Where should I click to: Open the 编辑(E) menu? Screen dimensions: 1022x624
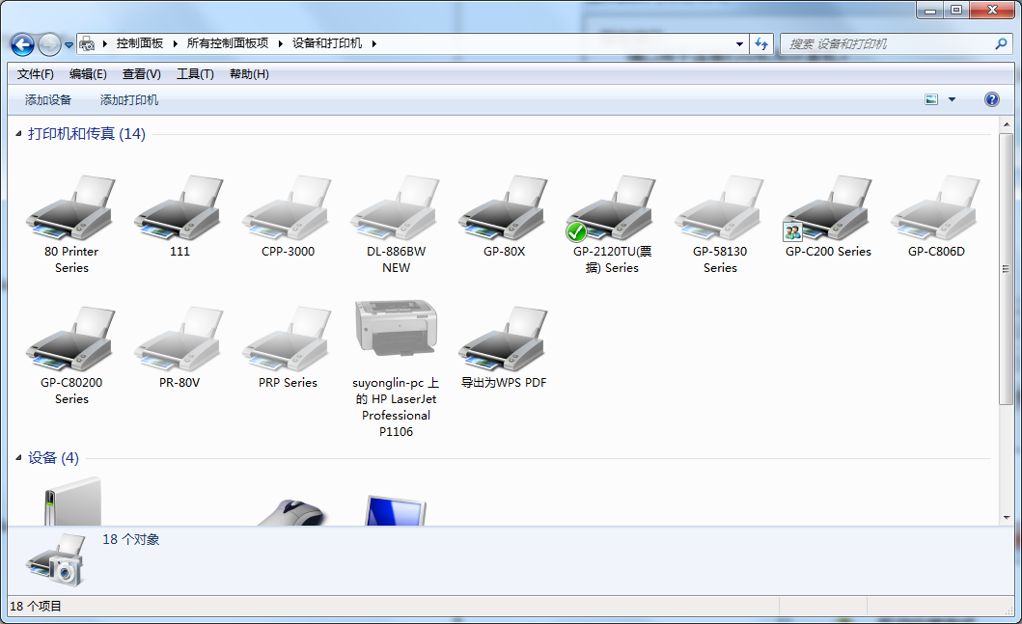click(x=88, y=74)
